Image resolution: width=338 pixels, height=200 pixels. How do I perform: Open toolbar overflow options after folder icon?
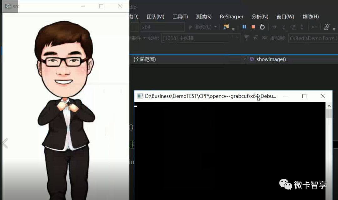(x=233, y=29)
